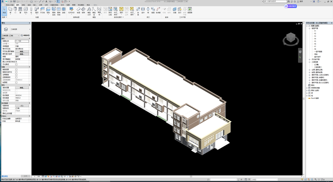Click the AI技术助手 button
Screen dimensions: 333x182
click(290, 6)
